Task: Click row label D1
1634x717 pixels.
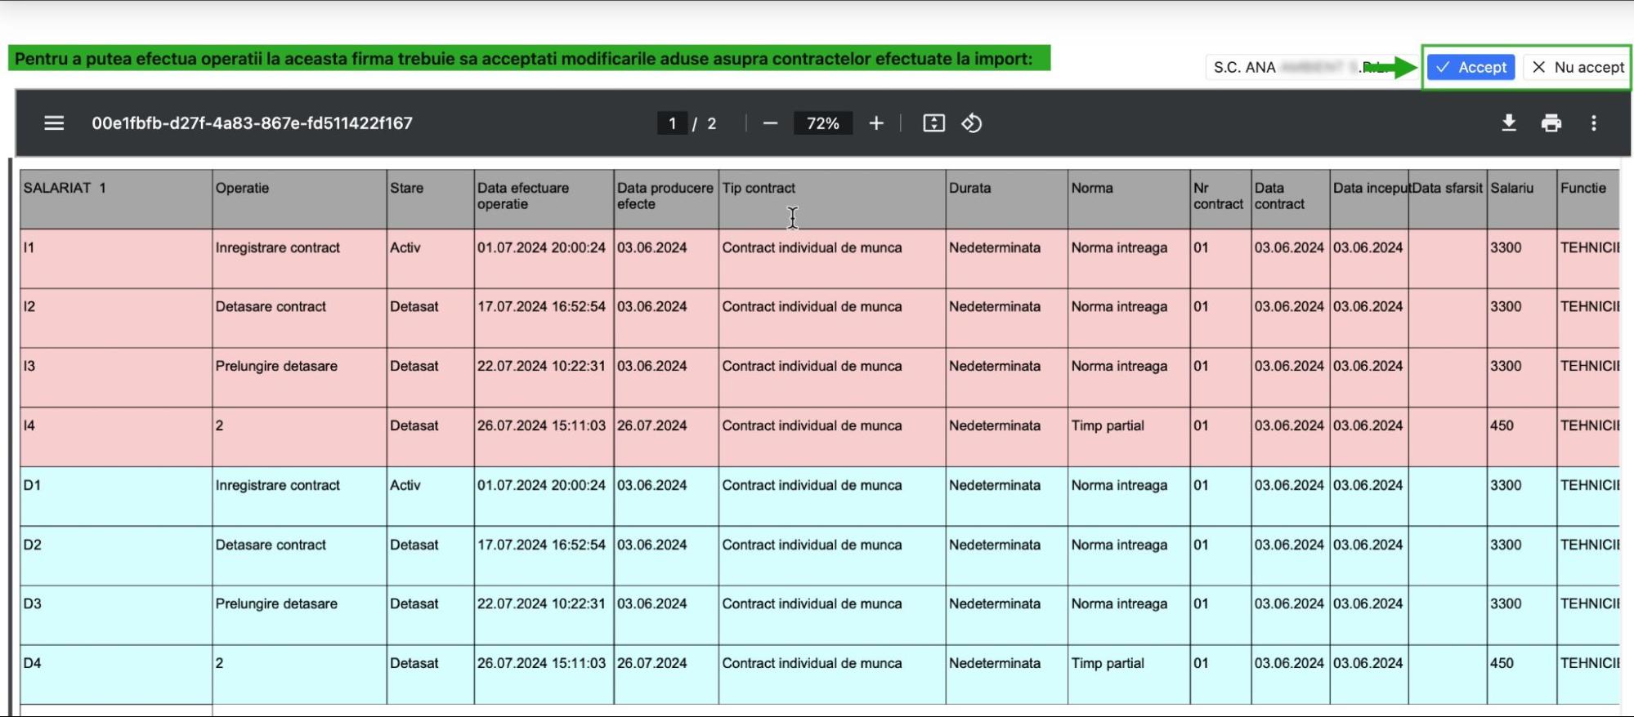Action: (32, 485)
